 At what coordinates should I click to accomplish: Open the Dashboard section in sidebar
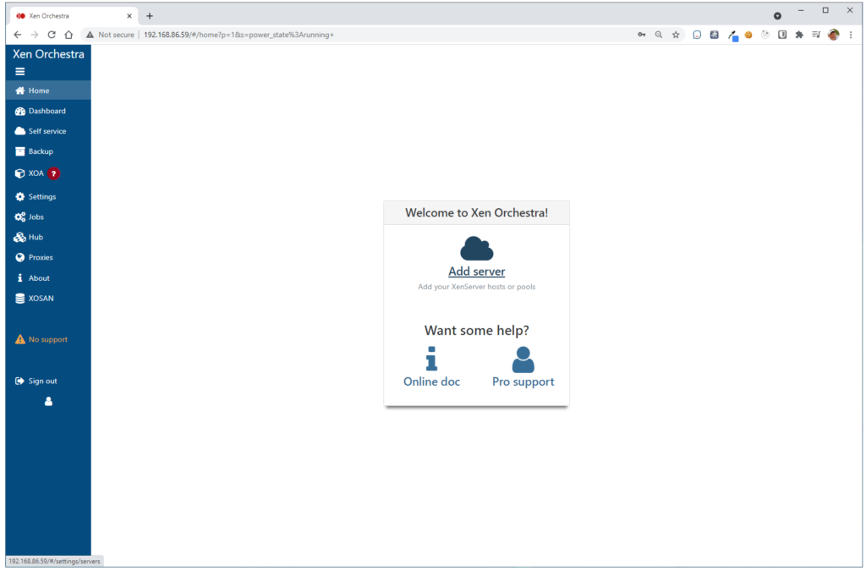[47, 111]
